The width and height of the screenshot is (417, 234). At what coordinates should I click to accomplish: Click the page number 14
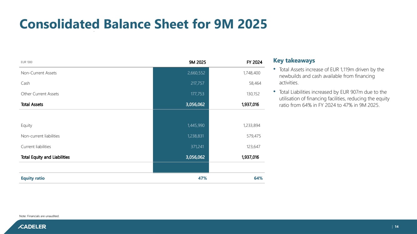[396, 227]
